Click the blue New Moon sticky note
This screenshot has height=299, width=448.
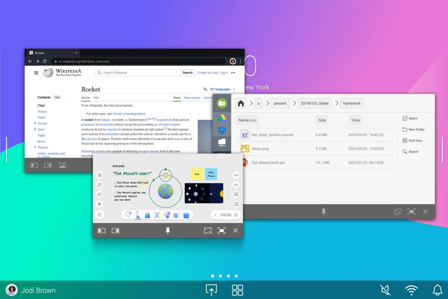211,174
